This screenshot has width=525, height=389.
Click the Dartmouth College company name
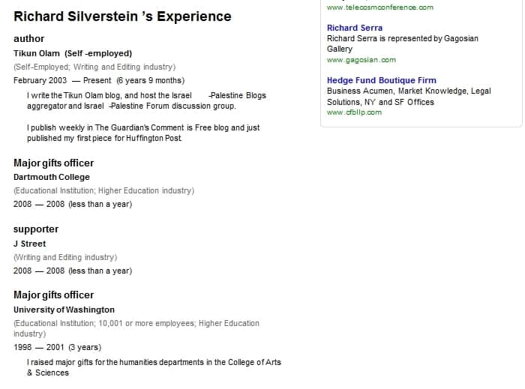52,177
